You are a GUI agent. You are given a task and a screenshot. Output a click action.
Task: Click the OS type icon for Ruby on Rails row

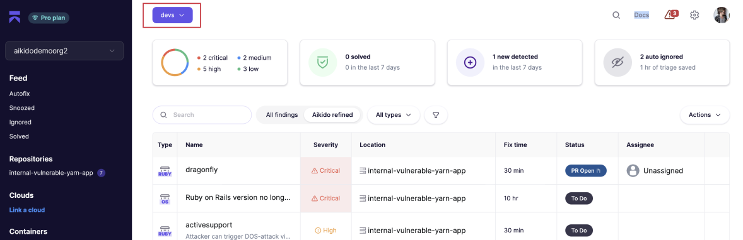(165, 199)
